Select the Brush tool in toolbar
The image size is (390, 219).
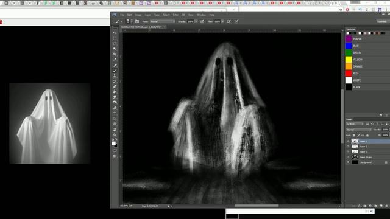115,71
